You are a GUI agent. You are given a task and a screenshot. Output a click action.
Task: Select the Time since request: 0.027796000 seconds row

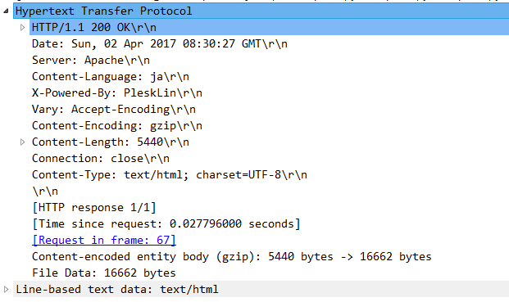tap(166, 224)
